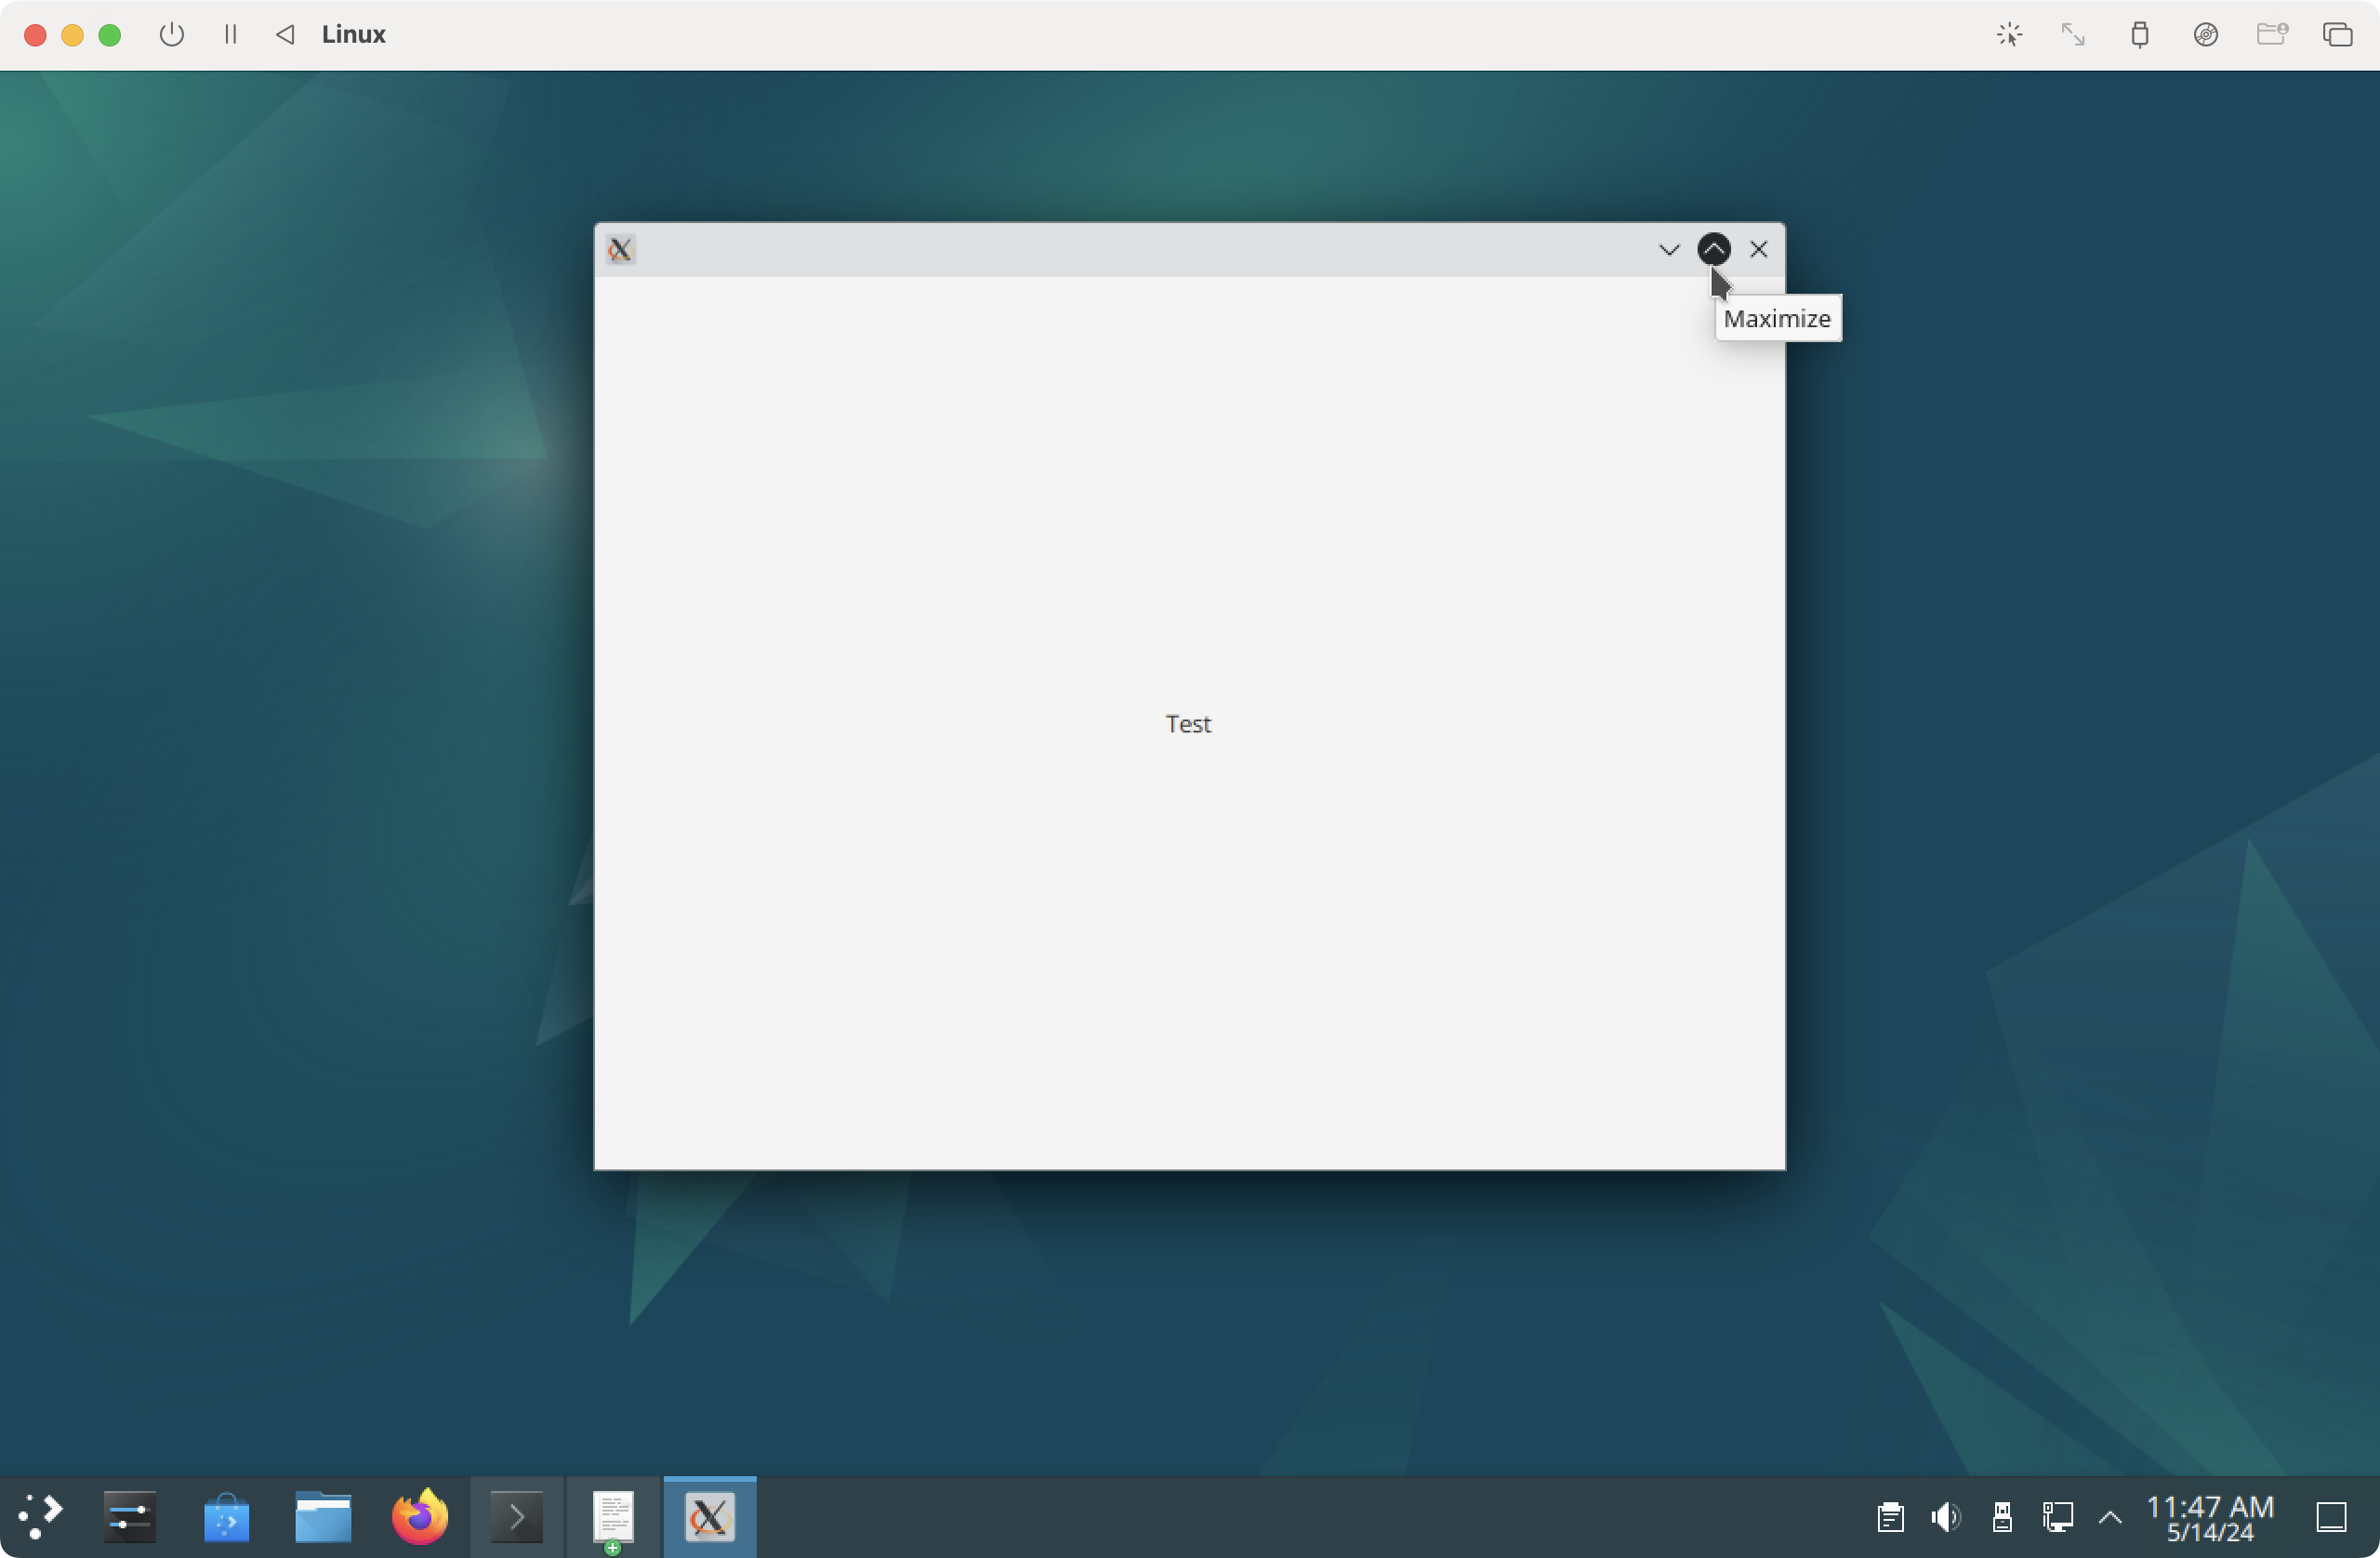Viewport: 2380px width, 1558px height.
Task: Select the X app task in taskbar
Action: 709,1516
